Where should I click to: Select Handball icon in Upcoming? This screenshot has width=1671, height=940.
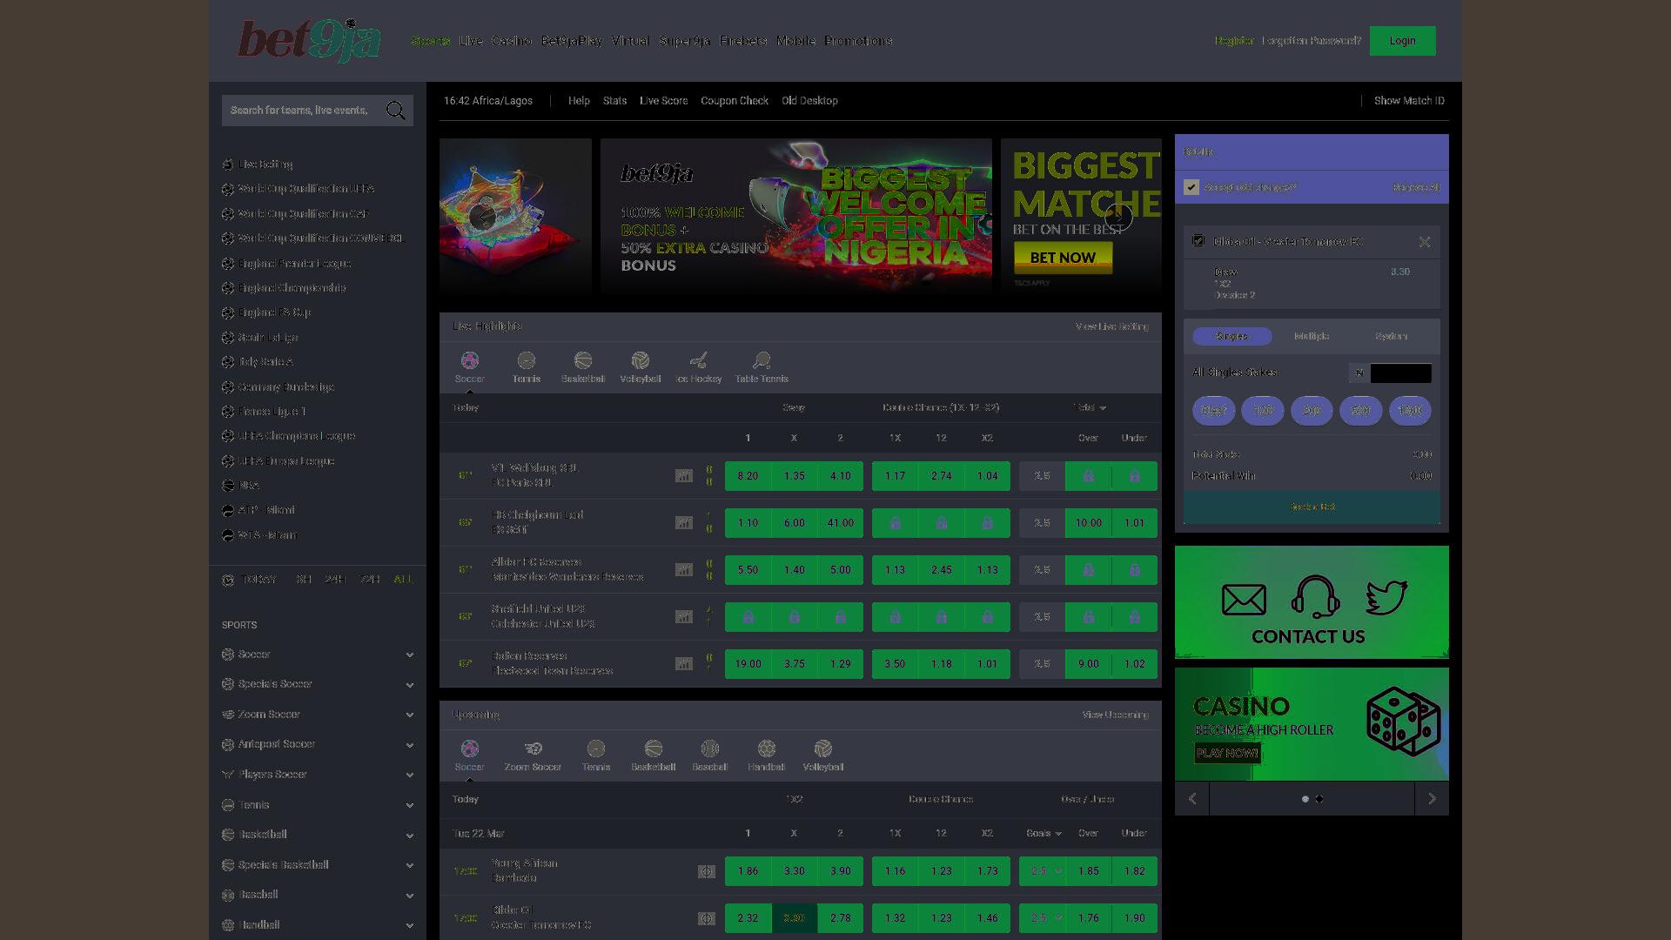coord(766,749)
